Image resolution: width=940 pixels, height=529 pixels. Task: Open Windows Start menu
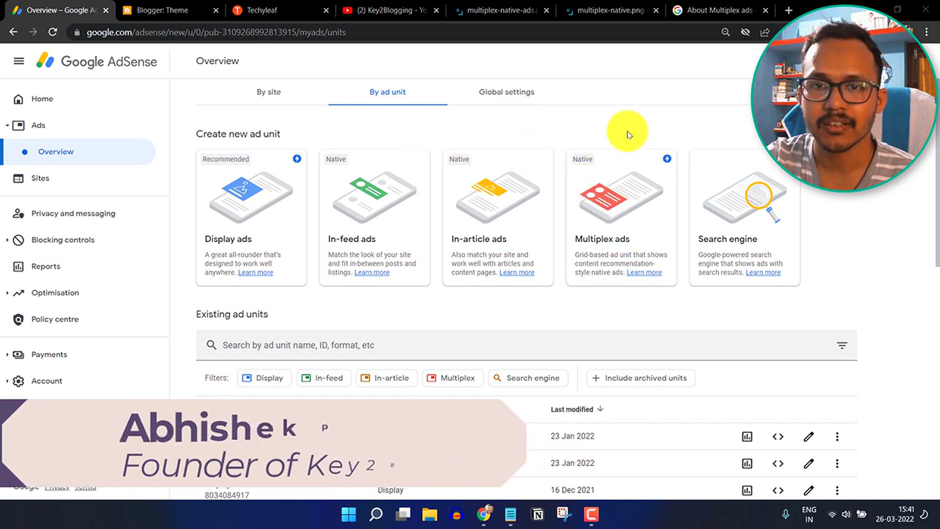click(x=349, y=514)
